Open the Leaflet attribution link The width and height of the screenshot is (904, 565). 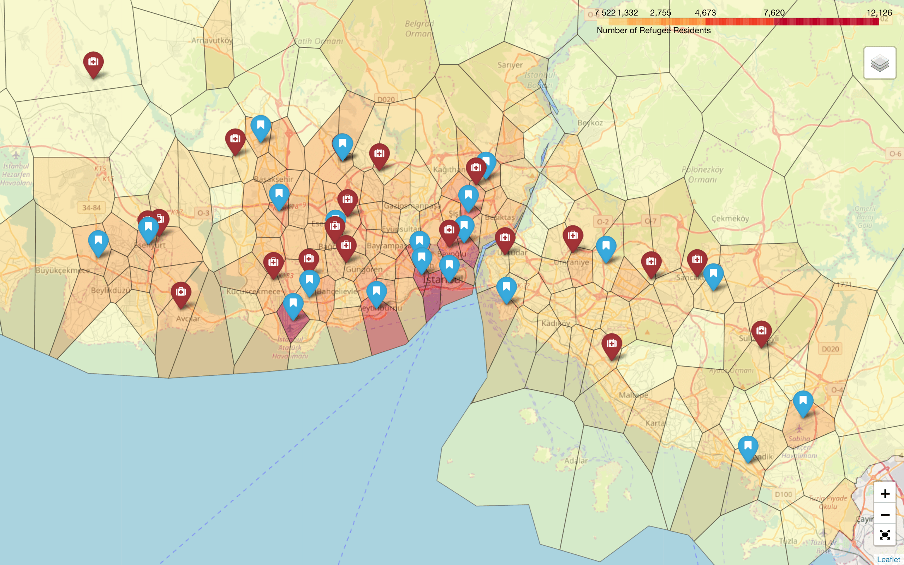(x=888, y=559)
